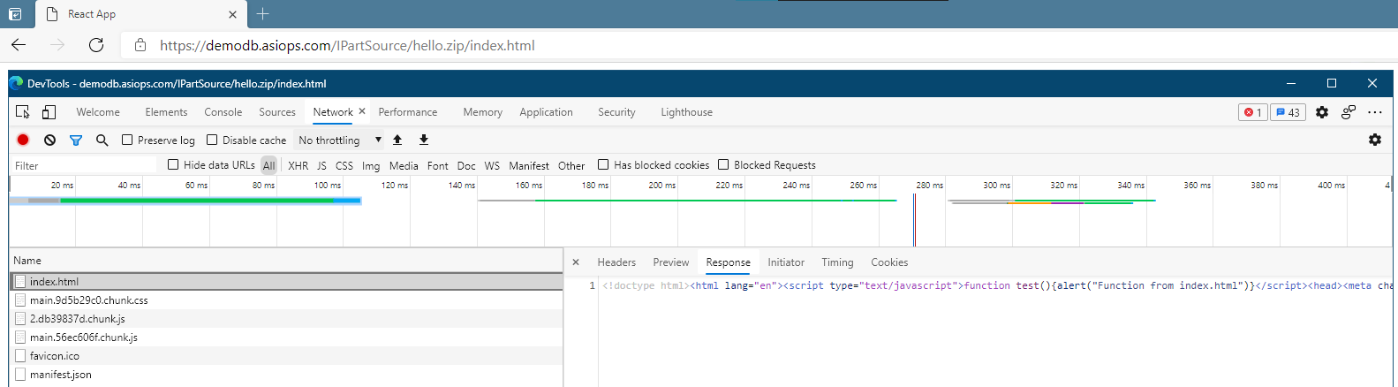Open the Memory tab
The height and width of the screenshot is (387, 1398).
click(x=482, y=112)
